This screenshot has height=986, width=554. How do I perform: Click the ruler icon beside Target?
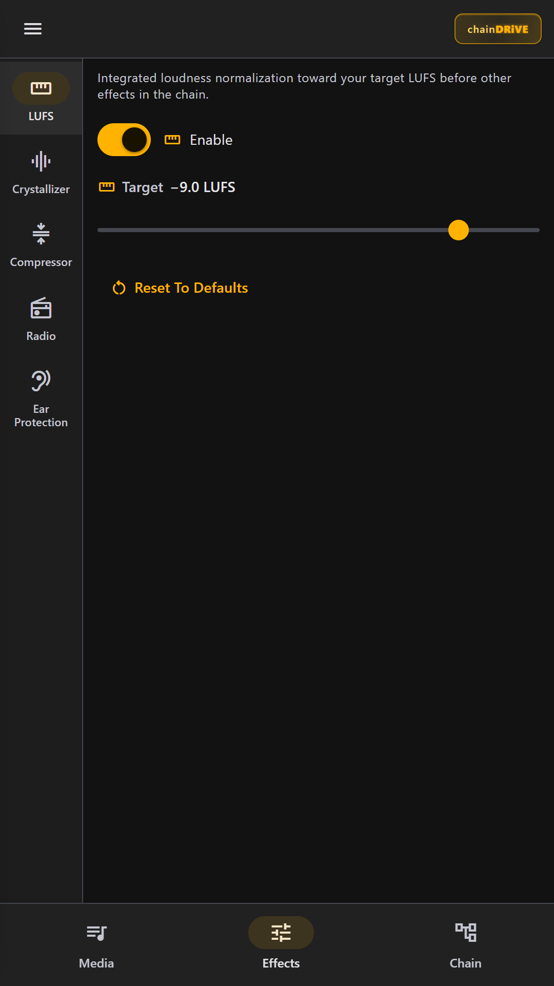[107, 187]
